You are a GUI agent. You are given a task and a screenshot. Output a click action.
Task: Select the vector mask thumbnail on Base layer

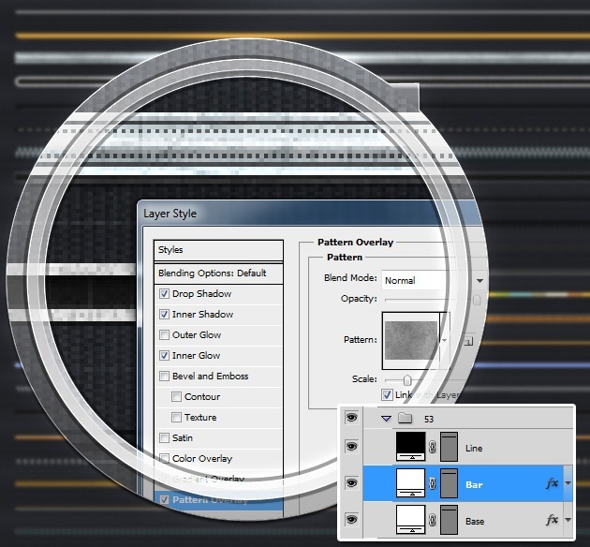(449, 520)
